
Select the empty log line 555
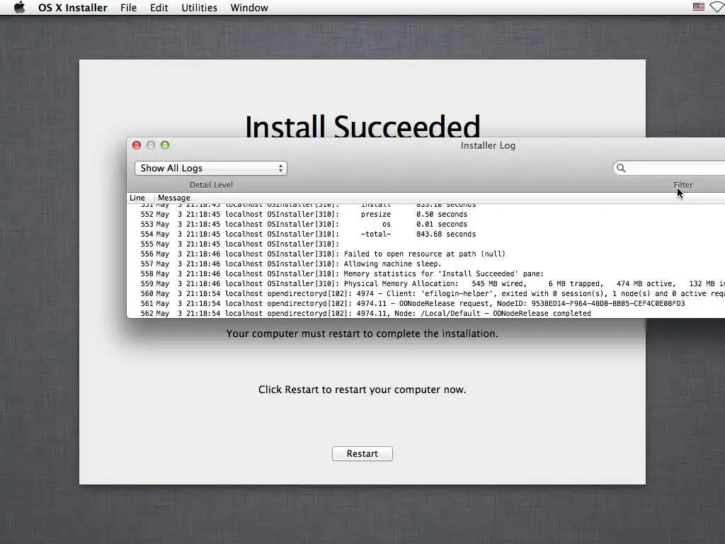(426, 244)
